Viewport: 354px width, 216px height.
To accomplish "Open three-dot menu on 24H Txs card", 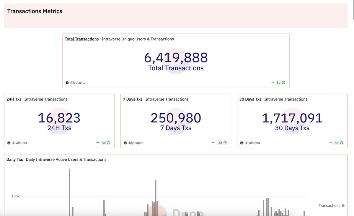I will pyautogui.click(x=97, y=143).
